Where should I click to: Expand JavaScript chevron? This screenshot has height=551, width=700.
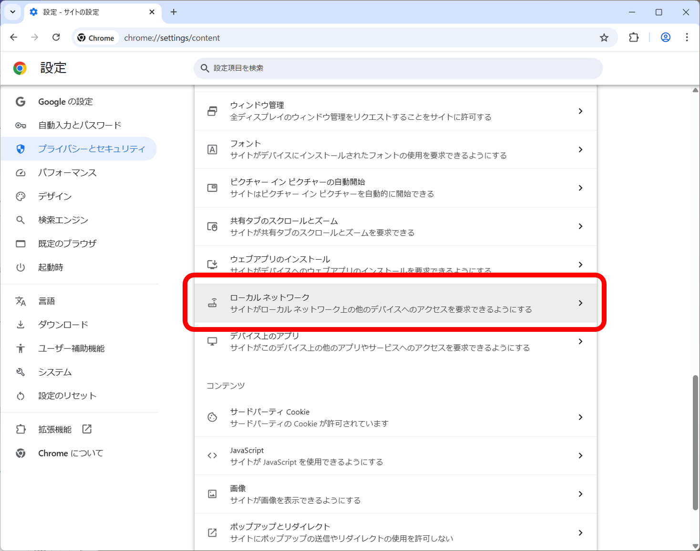click(x=580, y=456)
